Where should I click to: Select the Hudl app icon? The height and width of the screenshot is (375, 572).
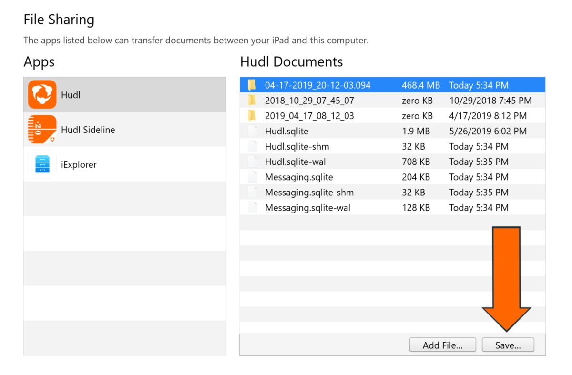42,94
